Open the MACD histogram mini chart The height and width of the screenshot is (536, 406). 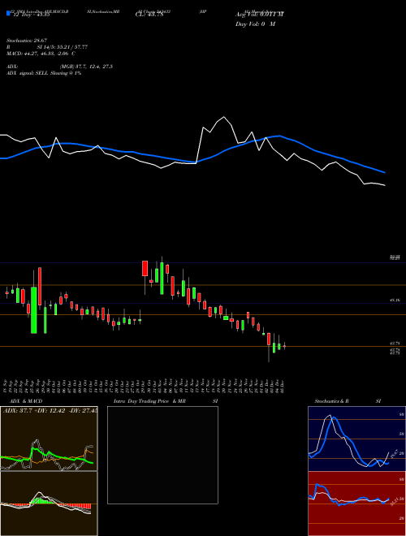(49, 504)
